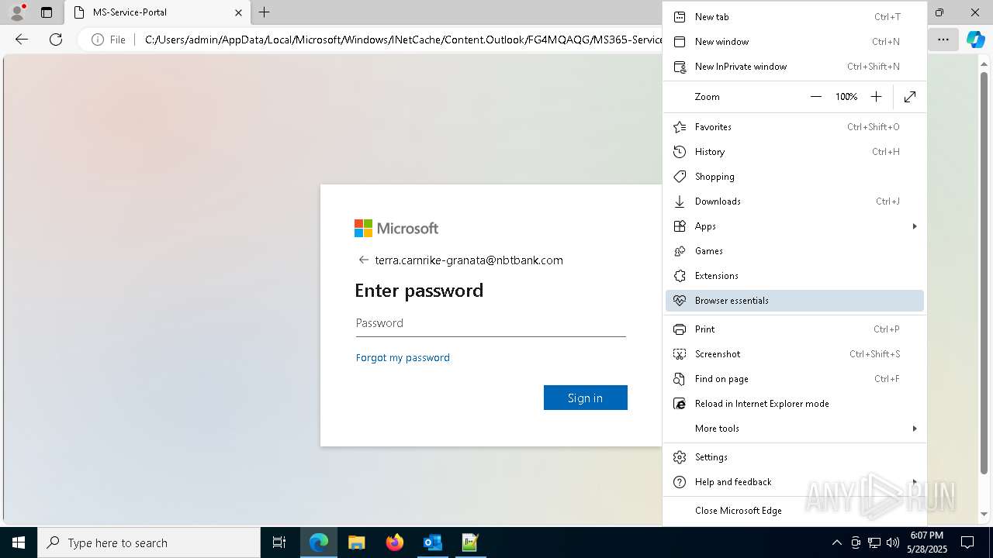Open Games from the menu
Viewport: 993px width, 558px height.
[794, 251]
